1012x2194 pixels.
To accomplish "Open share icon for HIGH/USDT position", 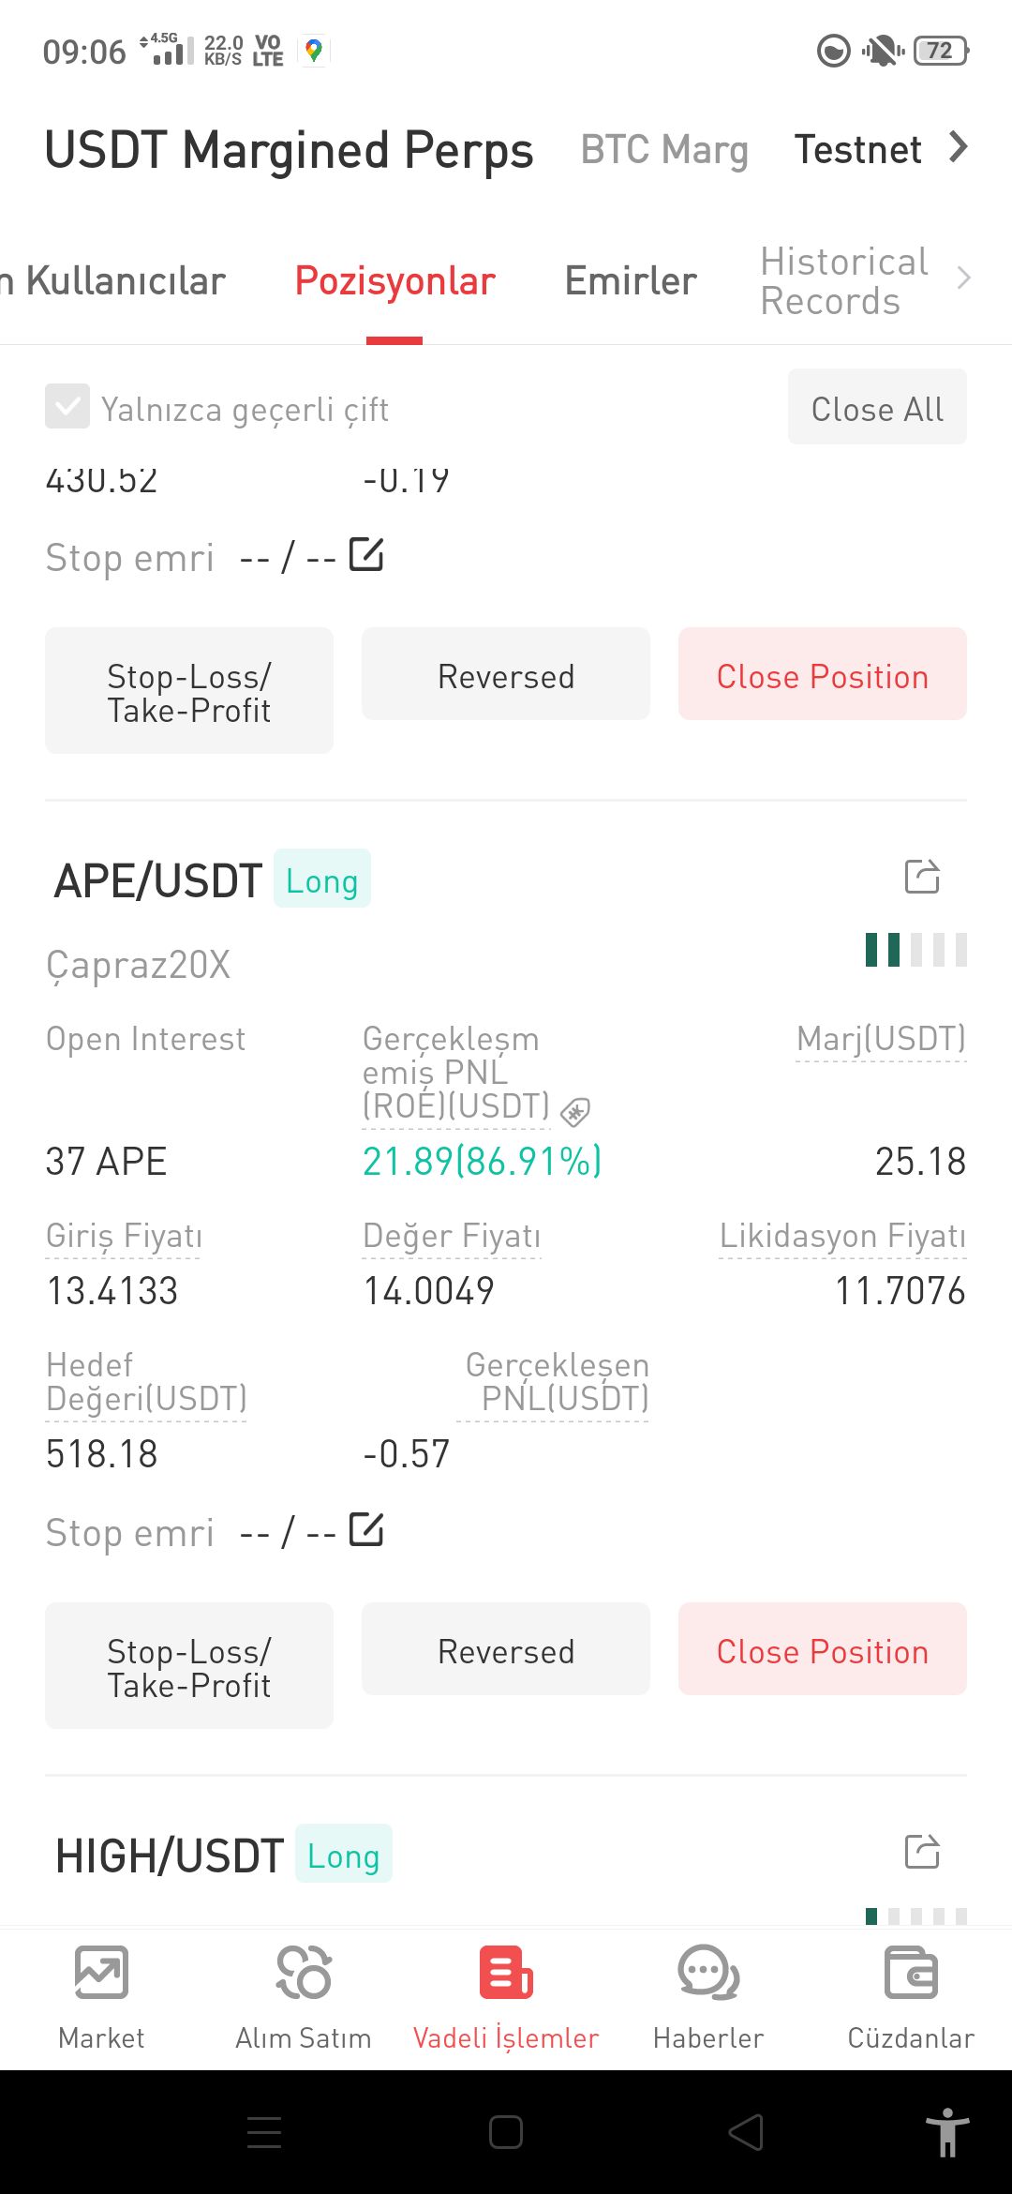I will point(922,1852).
